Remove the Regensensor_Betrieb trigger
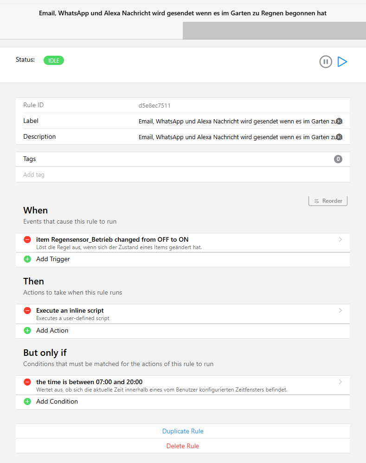Image resolution: width=366 pixels, height=463 pixels. coord(27,240)
